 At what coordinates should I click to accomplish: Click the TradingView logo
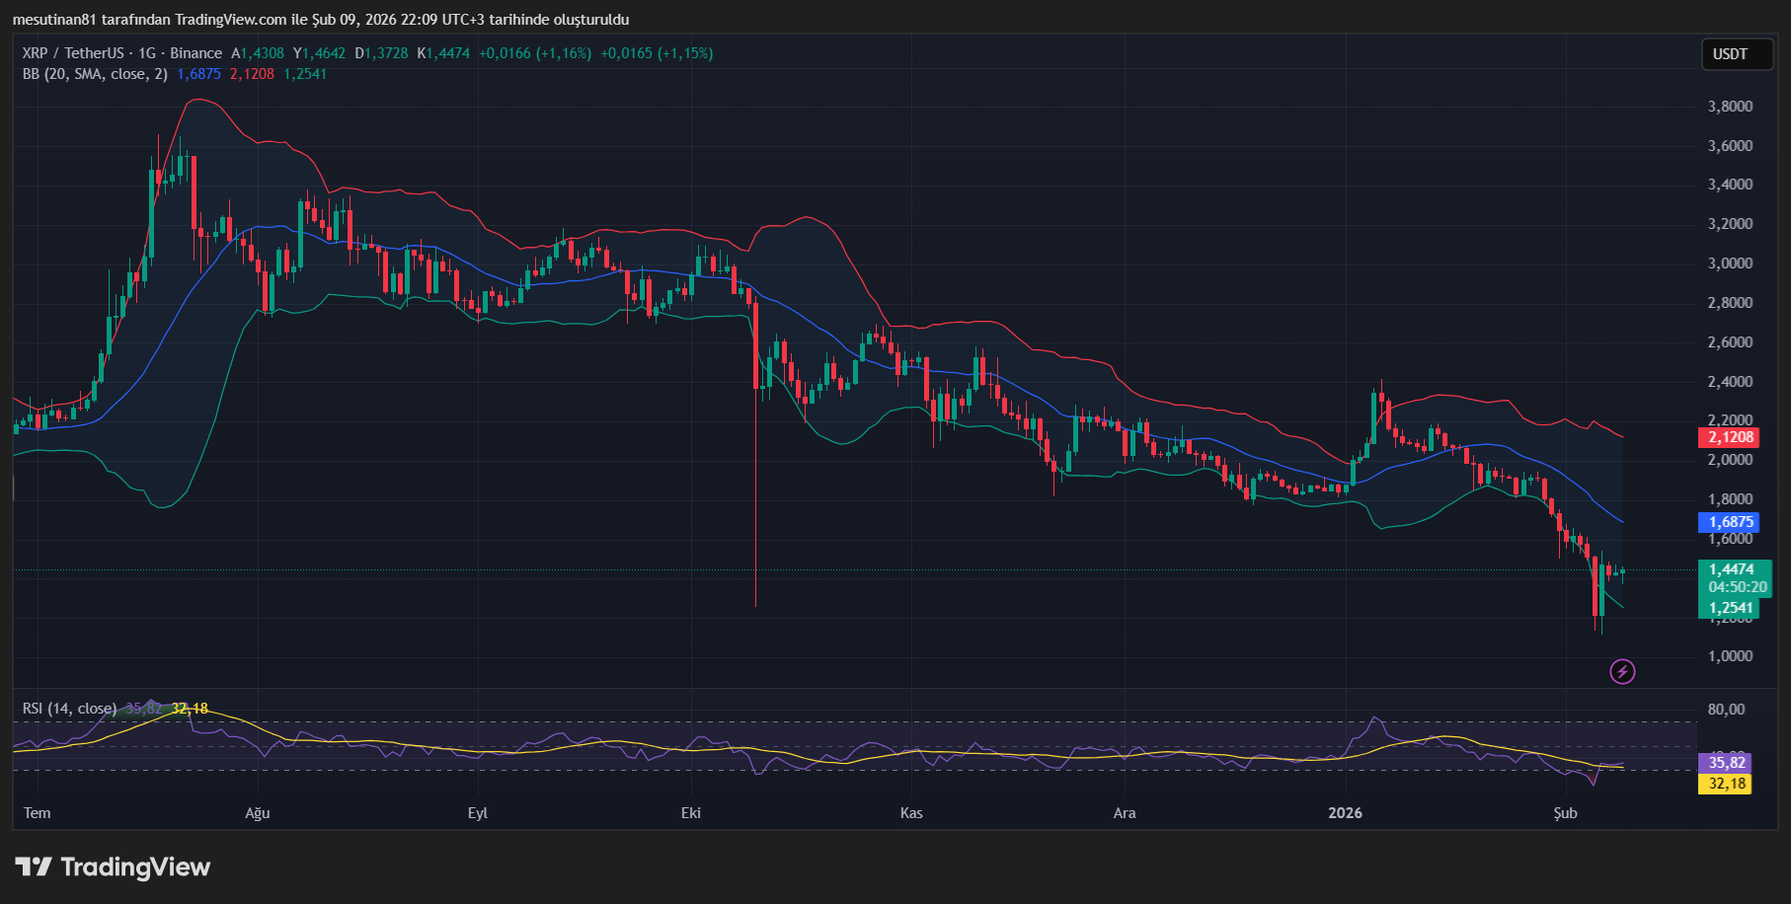(114, 867)
